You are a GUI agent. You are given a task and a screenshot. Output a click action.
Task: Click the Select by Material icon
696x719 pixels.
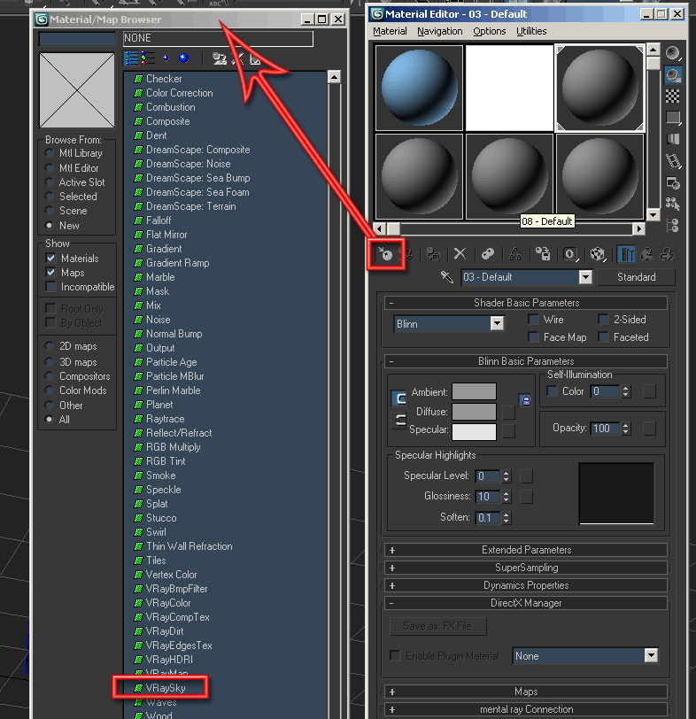pos(673,204)
